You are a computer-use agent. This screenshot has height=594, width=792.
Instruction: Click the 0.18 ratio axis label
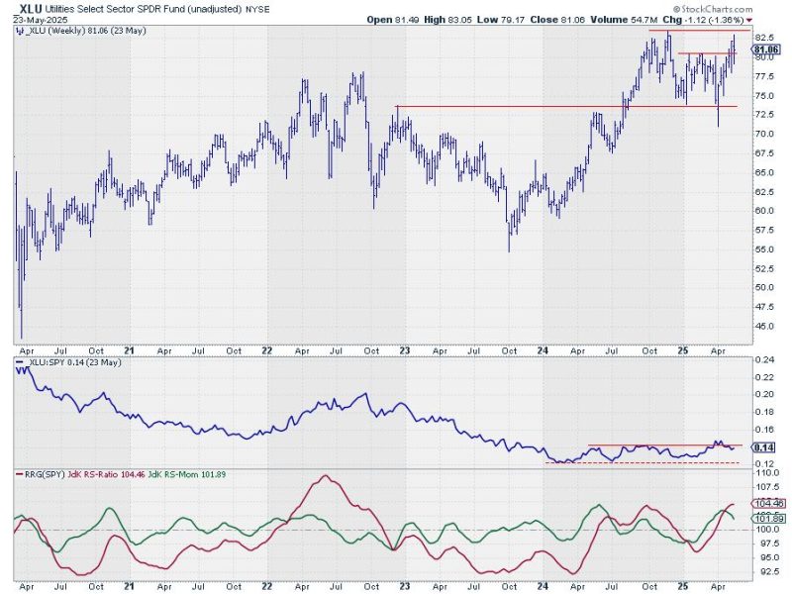(763, 412)
